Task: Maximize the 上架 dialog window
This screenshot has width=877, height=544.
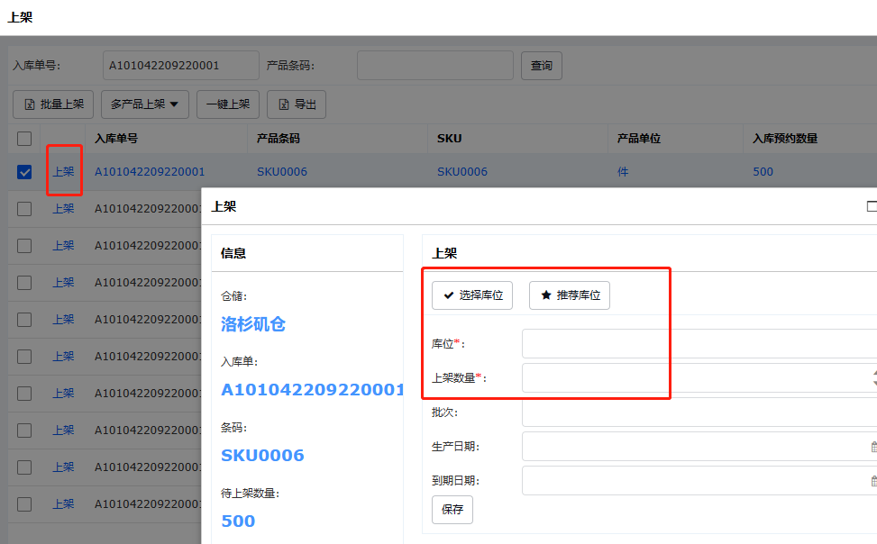Action: (x=872, y=206)
